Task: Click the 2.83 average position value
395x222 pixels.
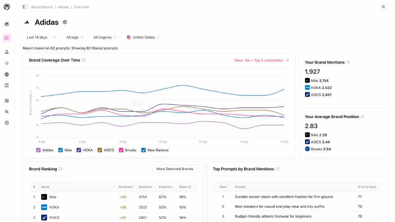Action: [311, 126]
